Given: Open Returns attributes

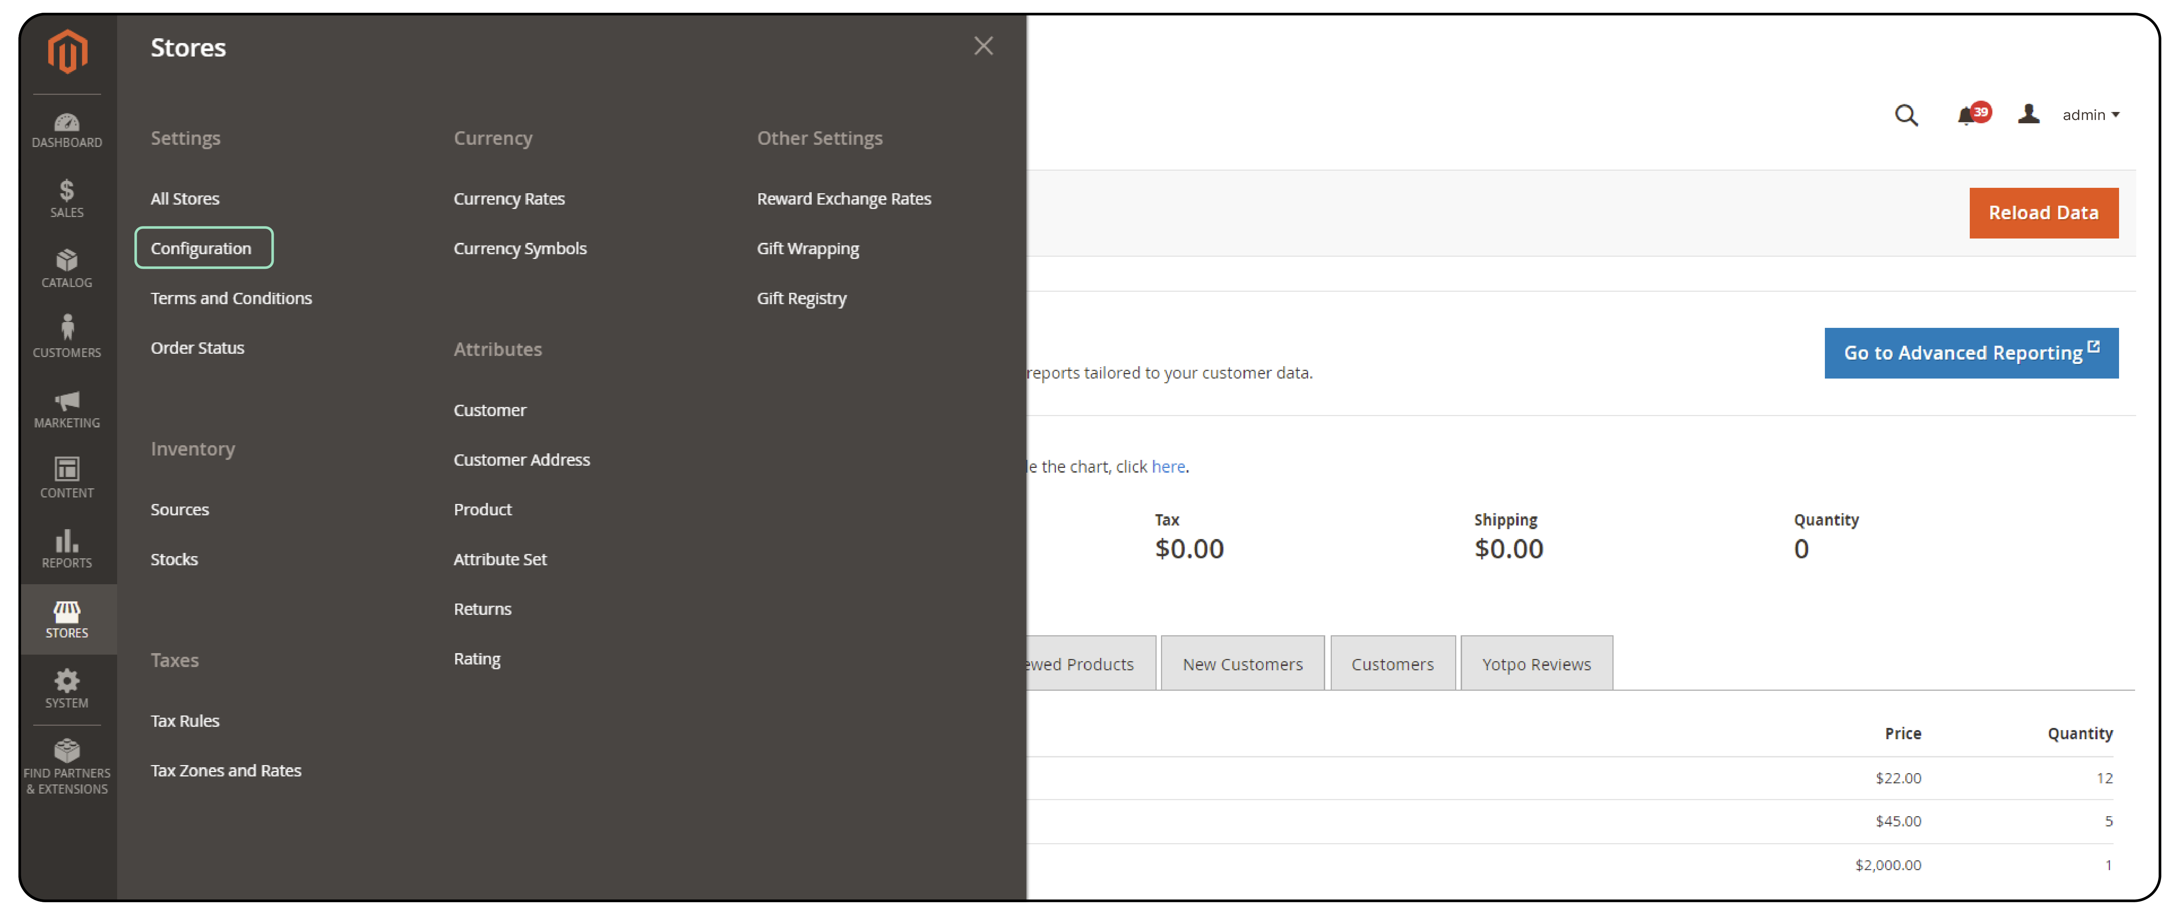Looking at the screenshot, I should click(482, 610).
